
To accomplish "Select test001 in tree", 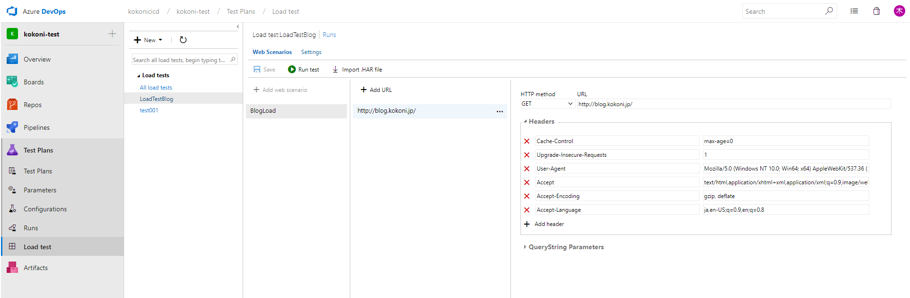I will 149,110.
